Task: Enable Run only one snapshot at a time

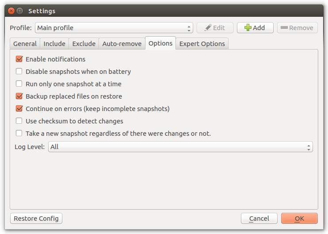Action: pos(19,84)
